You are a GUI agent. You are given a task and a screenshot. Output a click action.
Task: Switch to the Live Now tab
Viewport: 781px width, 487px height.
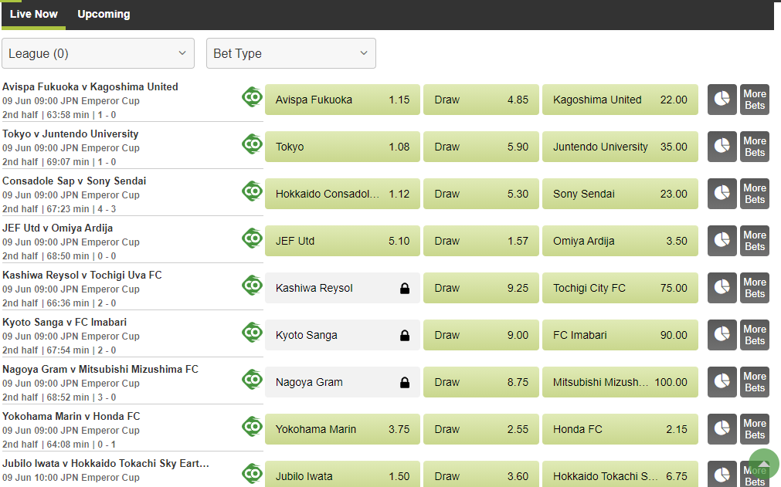point(33,15)
